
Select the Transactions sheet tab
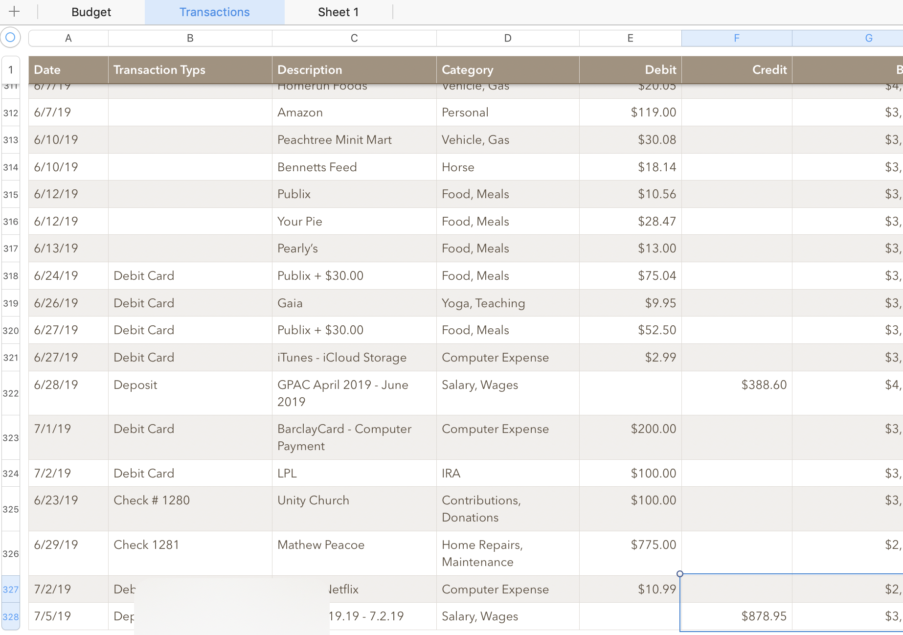[214, 12]
